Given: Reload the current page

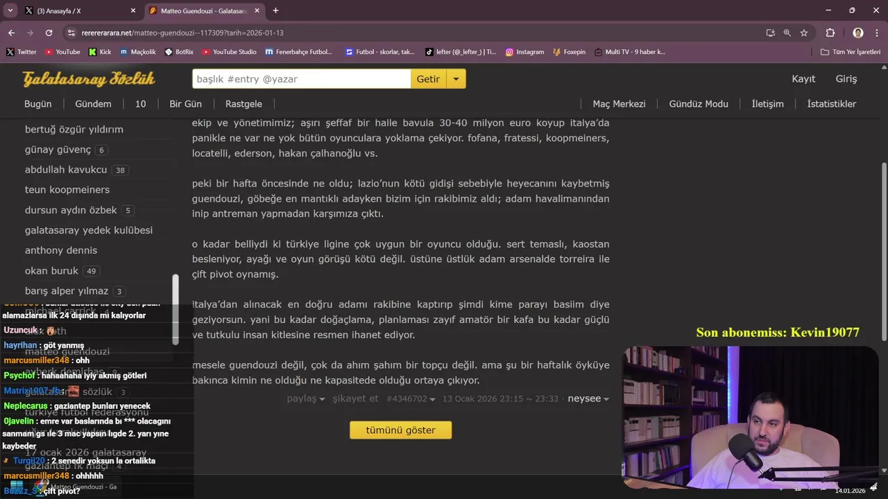Looking at the screenshot, I should click(49, 33).
